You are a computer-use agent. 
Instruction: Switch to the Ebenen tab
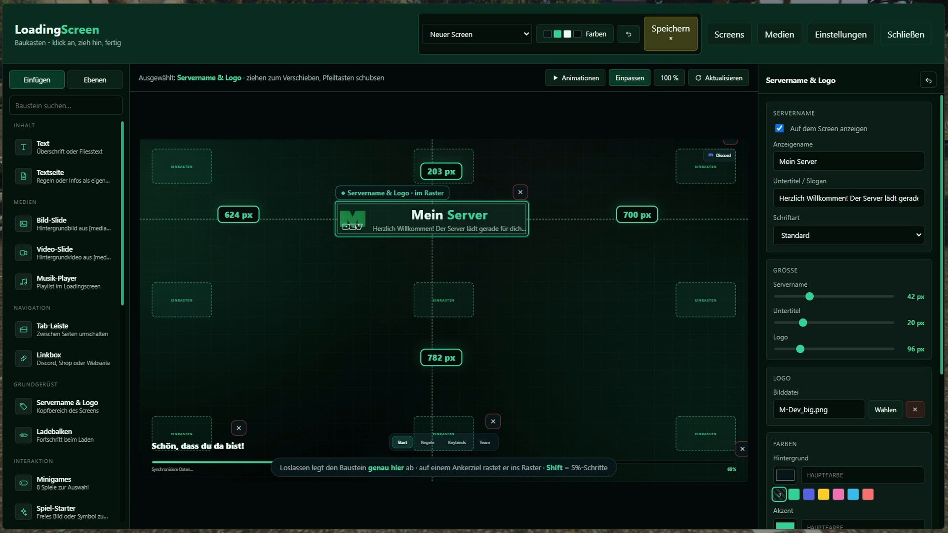point(95,80)
